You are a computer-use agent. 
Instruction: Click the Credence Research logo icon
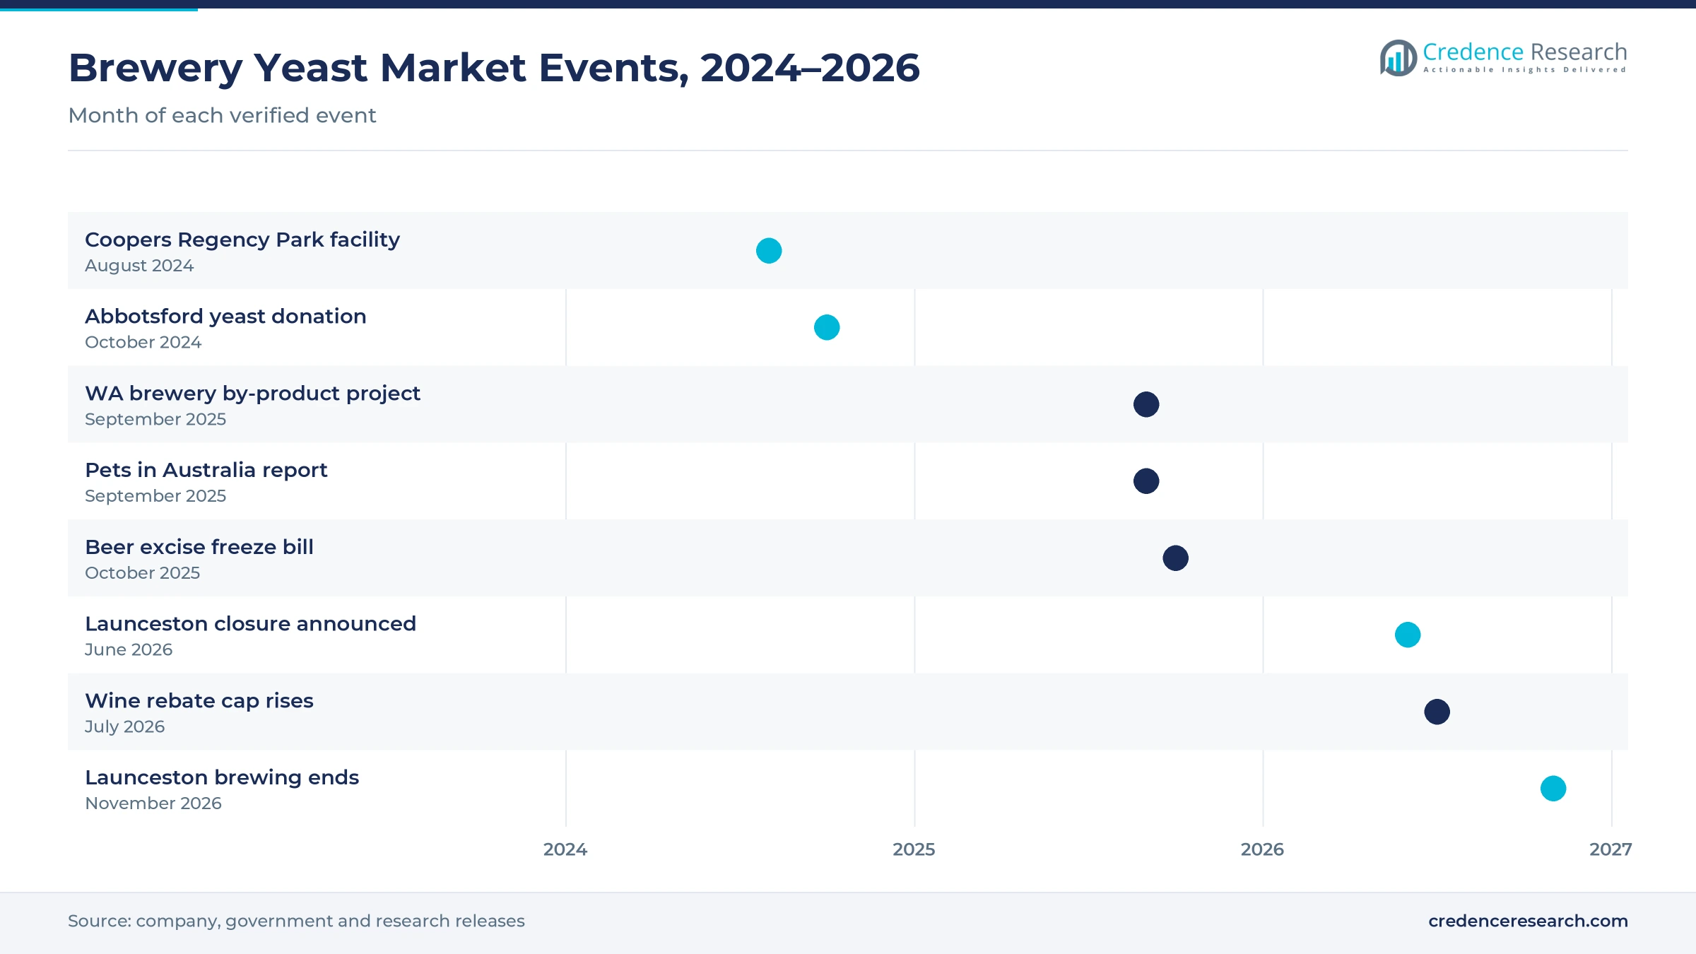[1398, 58]
